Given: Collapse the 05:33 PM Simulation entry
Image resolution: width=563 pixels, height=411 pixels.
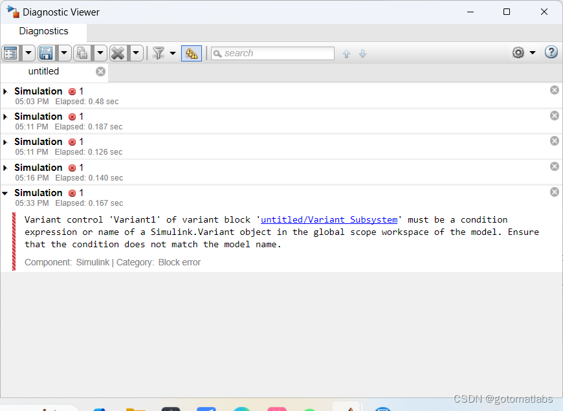Looking at the screenshot, I should 5,194.
